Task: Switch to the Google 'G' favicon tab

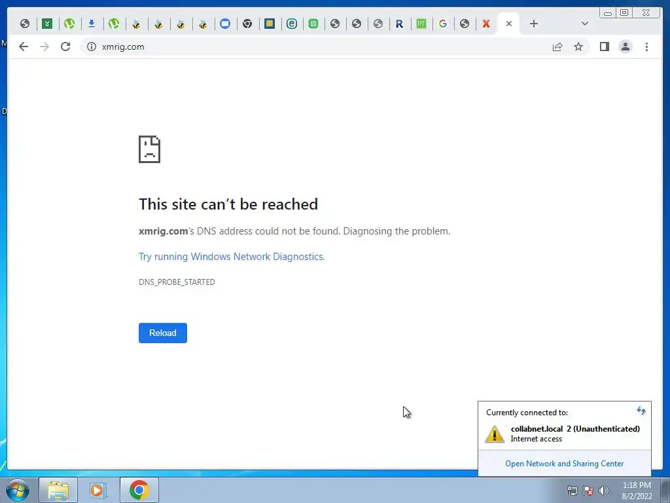Action: click(x=443, y=24)
